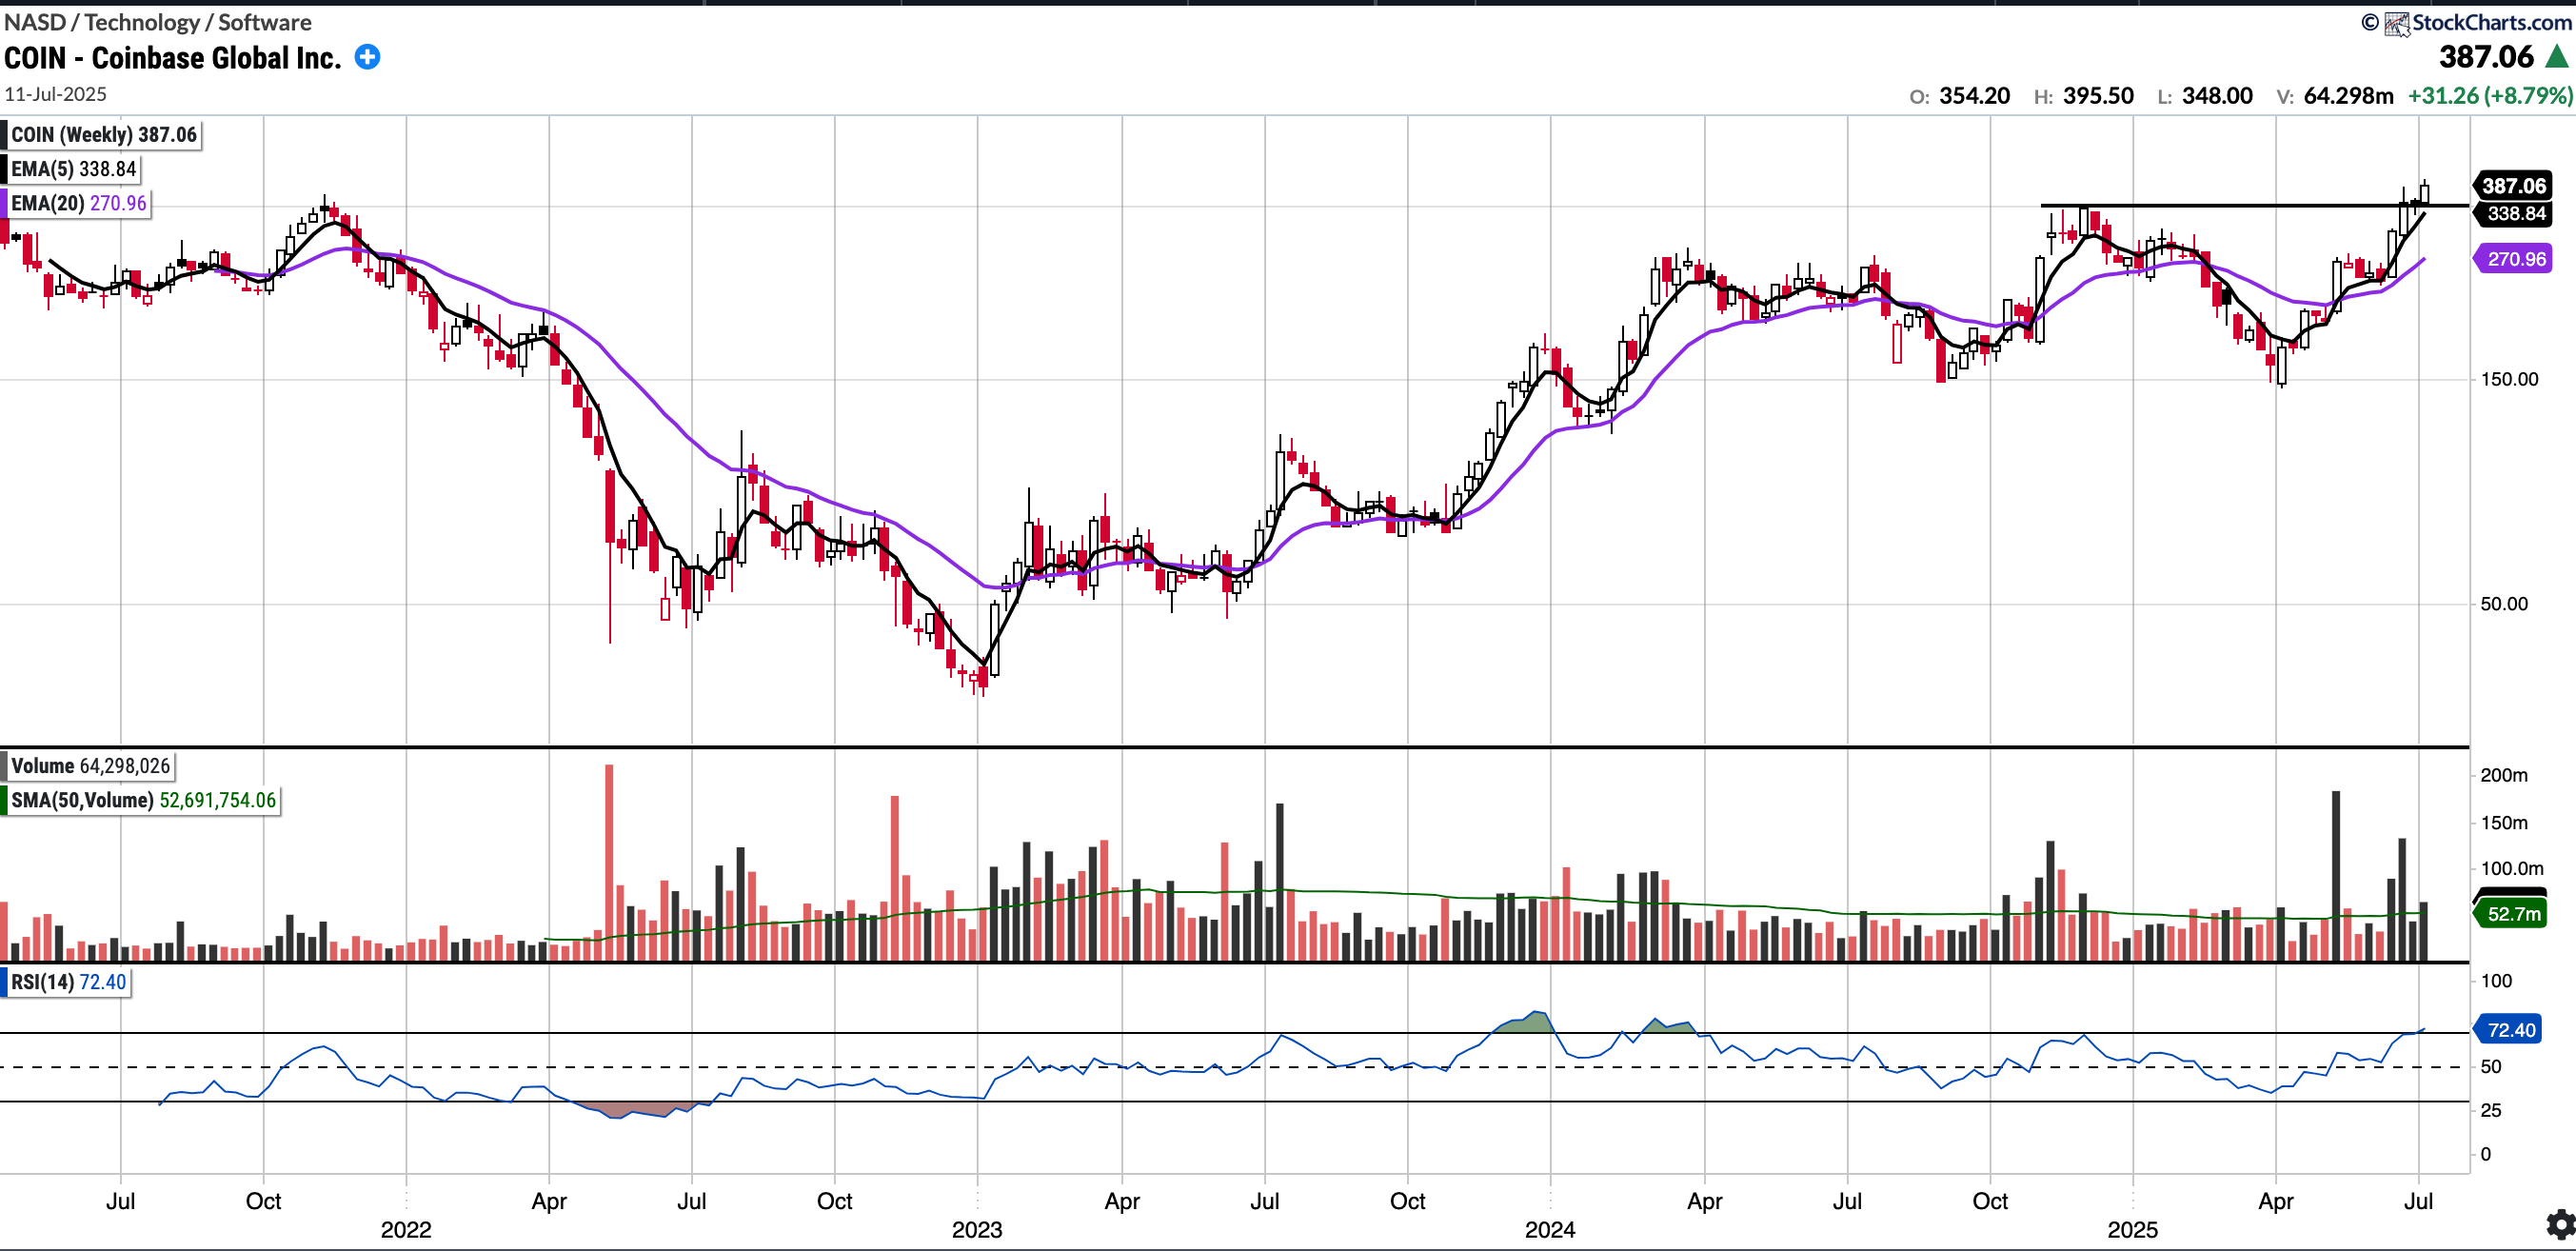Click the 2025 year label on time axis
This screenshot has height=1251, width=2576.
point(2132,1229)
